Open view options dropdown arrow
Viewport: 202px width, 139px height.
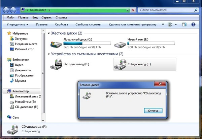176,24
